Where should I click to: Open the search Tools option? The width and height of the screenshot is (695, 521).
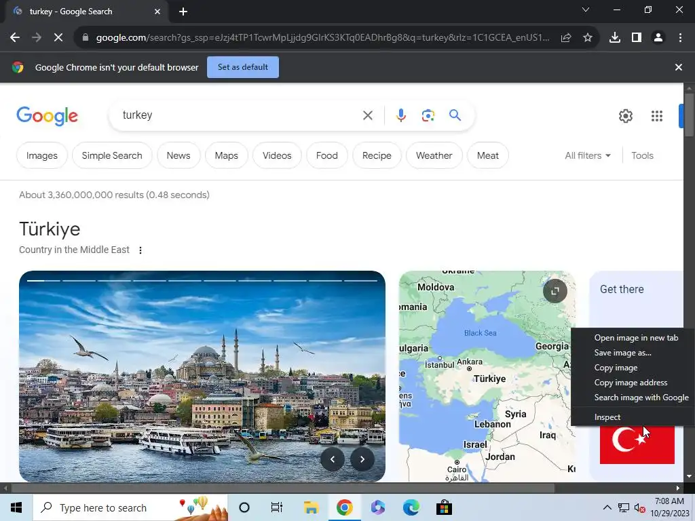pyautogui.click(x=642, y=155)
